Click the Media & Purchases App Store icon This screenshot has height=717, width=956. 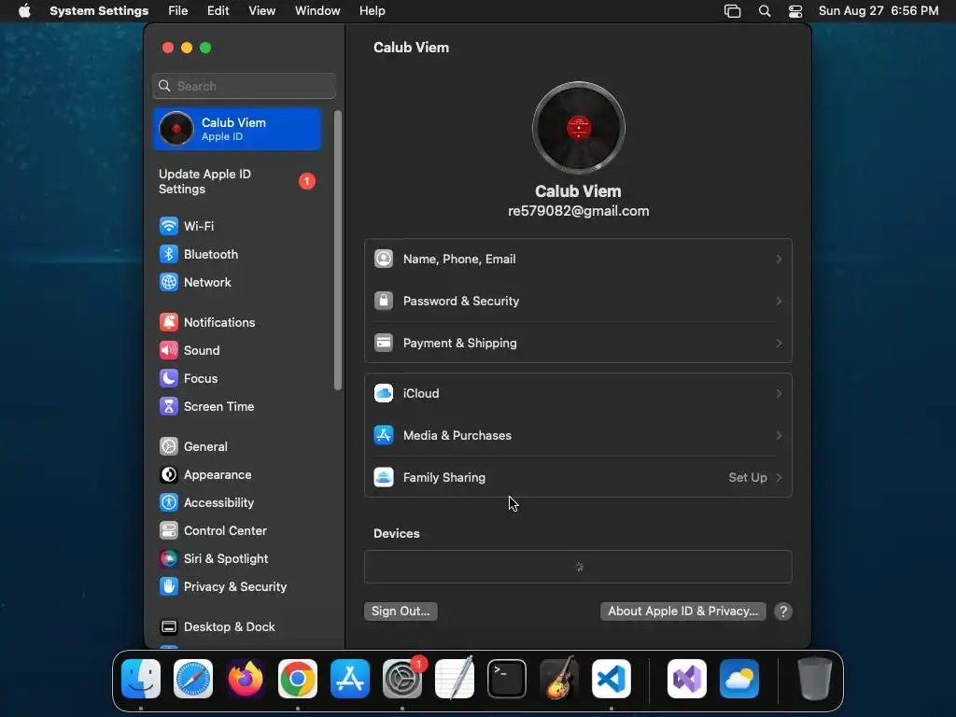click(384, 436)
